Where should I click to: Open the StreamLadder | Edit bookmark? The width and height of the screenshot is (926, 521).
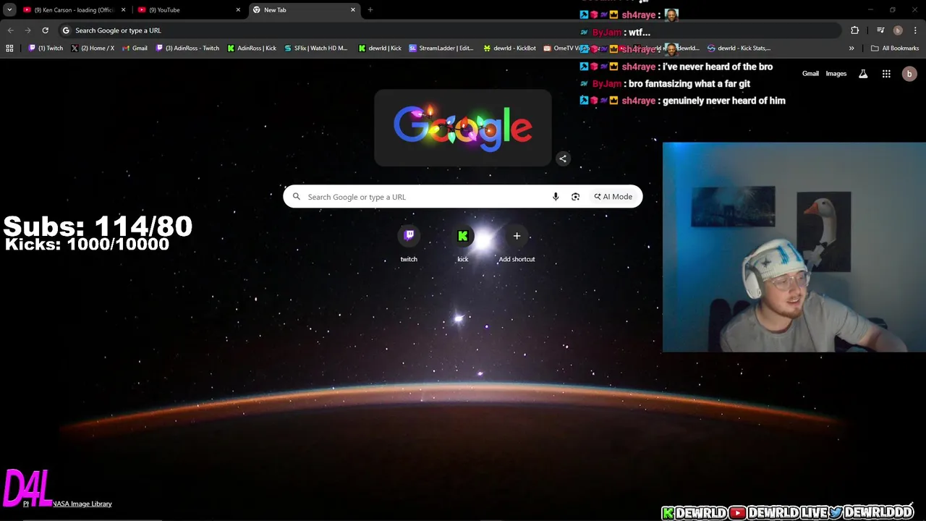[x=441, y=48]
